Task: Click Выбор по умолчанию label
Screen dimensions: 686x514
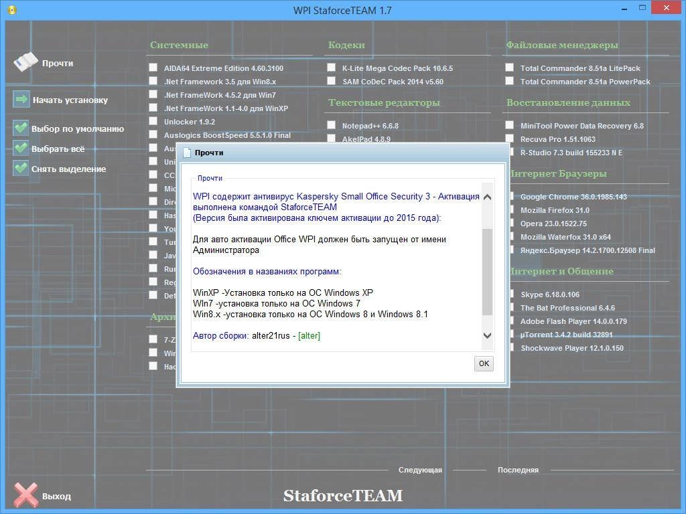Action: point(78,129)
